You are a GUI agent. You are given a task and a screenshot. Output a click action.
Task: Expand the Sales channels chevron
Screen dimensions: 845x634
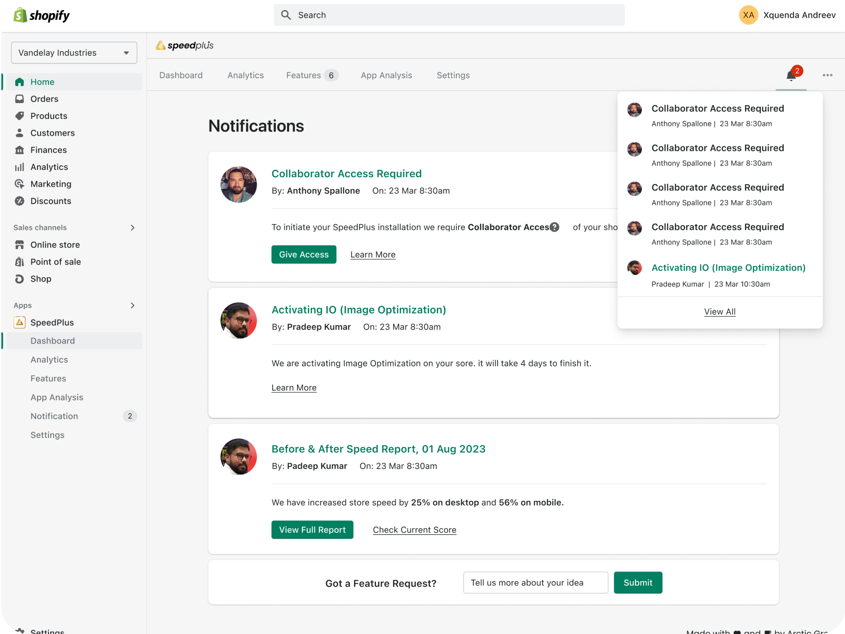point(133,228)
